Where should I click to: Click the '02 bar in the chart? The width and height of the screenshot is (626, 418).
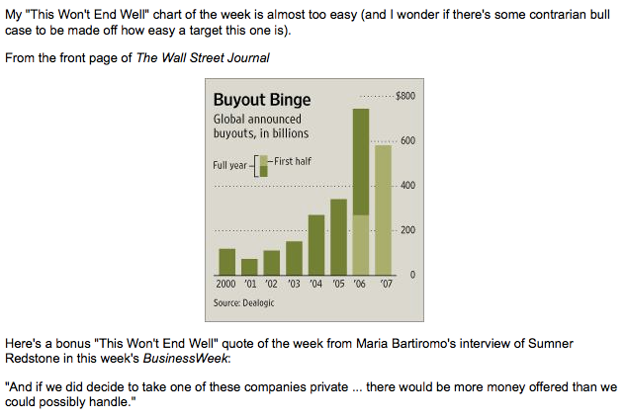tap(271, 263)
